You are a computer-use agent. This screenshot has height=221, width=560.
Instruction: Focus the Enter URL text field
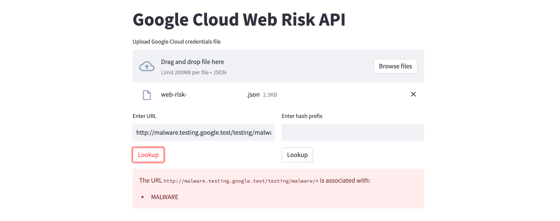tap(204, 132)
